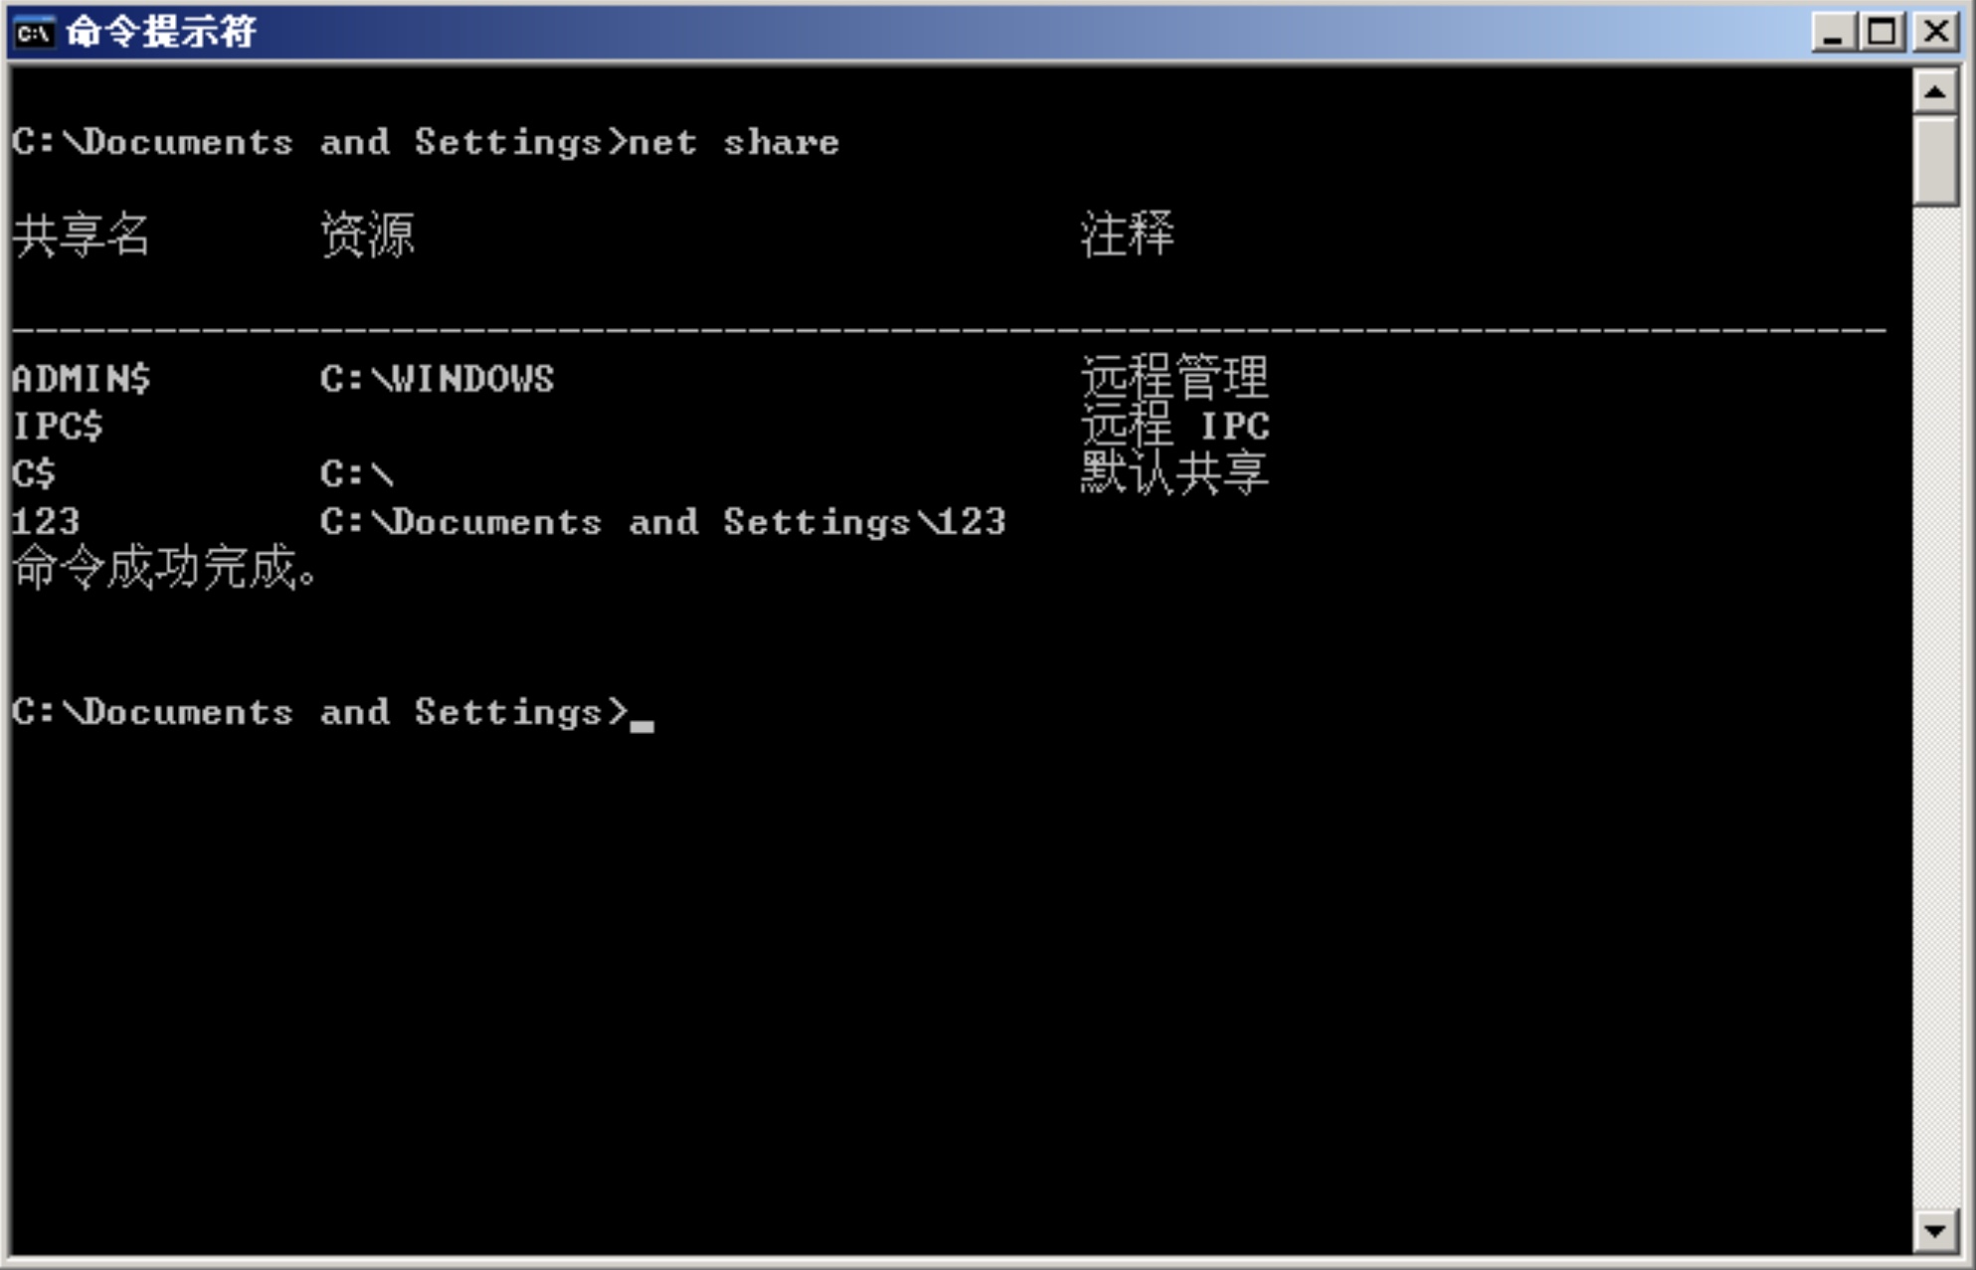Click the scrollbar up arrow

click(1935, 92)
